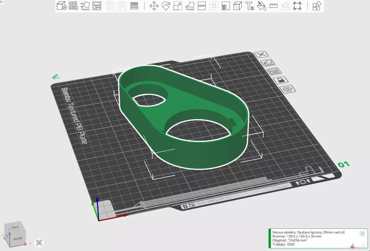Close the object info notification

(x=362, y=234)
